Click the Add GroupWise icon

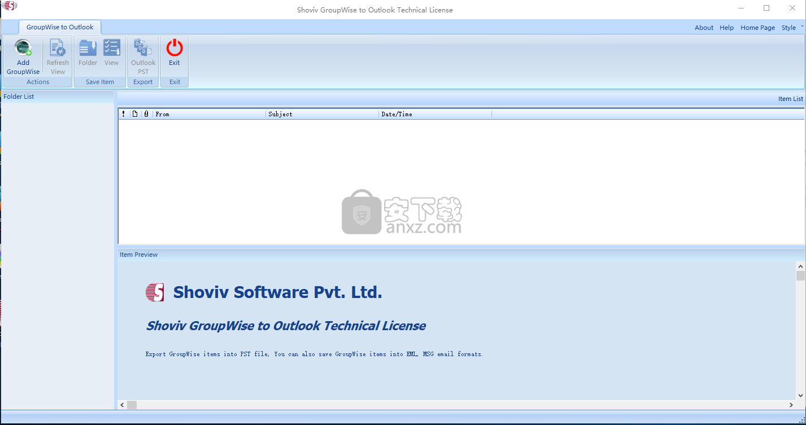pos(23,48)
